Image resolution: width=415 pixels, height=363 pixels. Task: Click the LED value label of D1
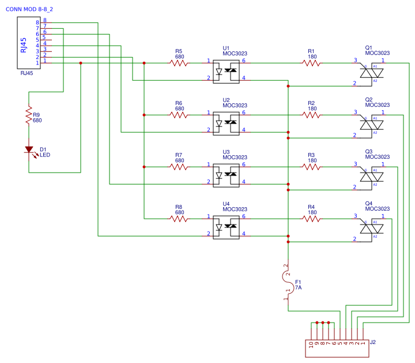coord(45,155)
